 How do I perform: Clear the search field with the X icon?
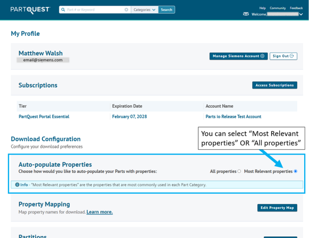[x=126, y=9]
